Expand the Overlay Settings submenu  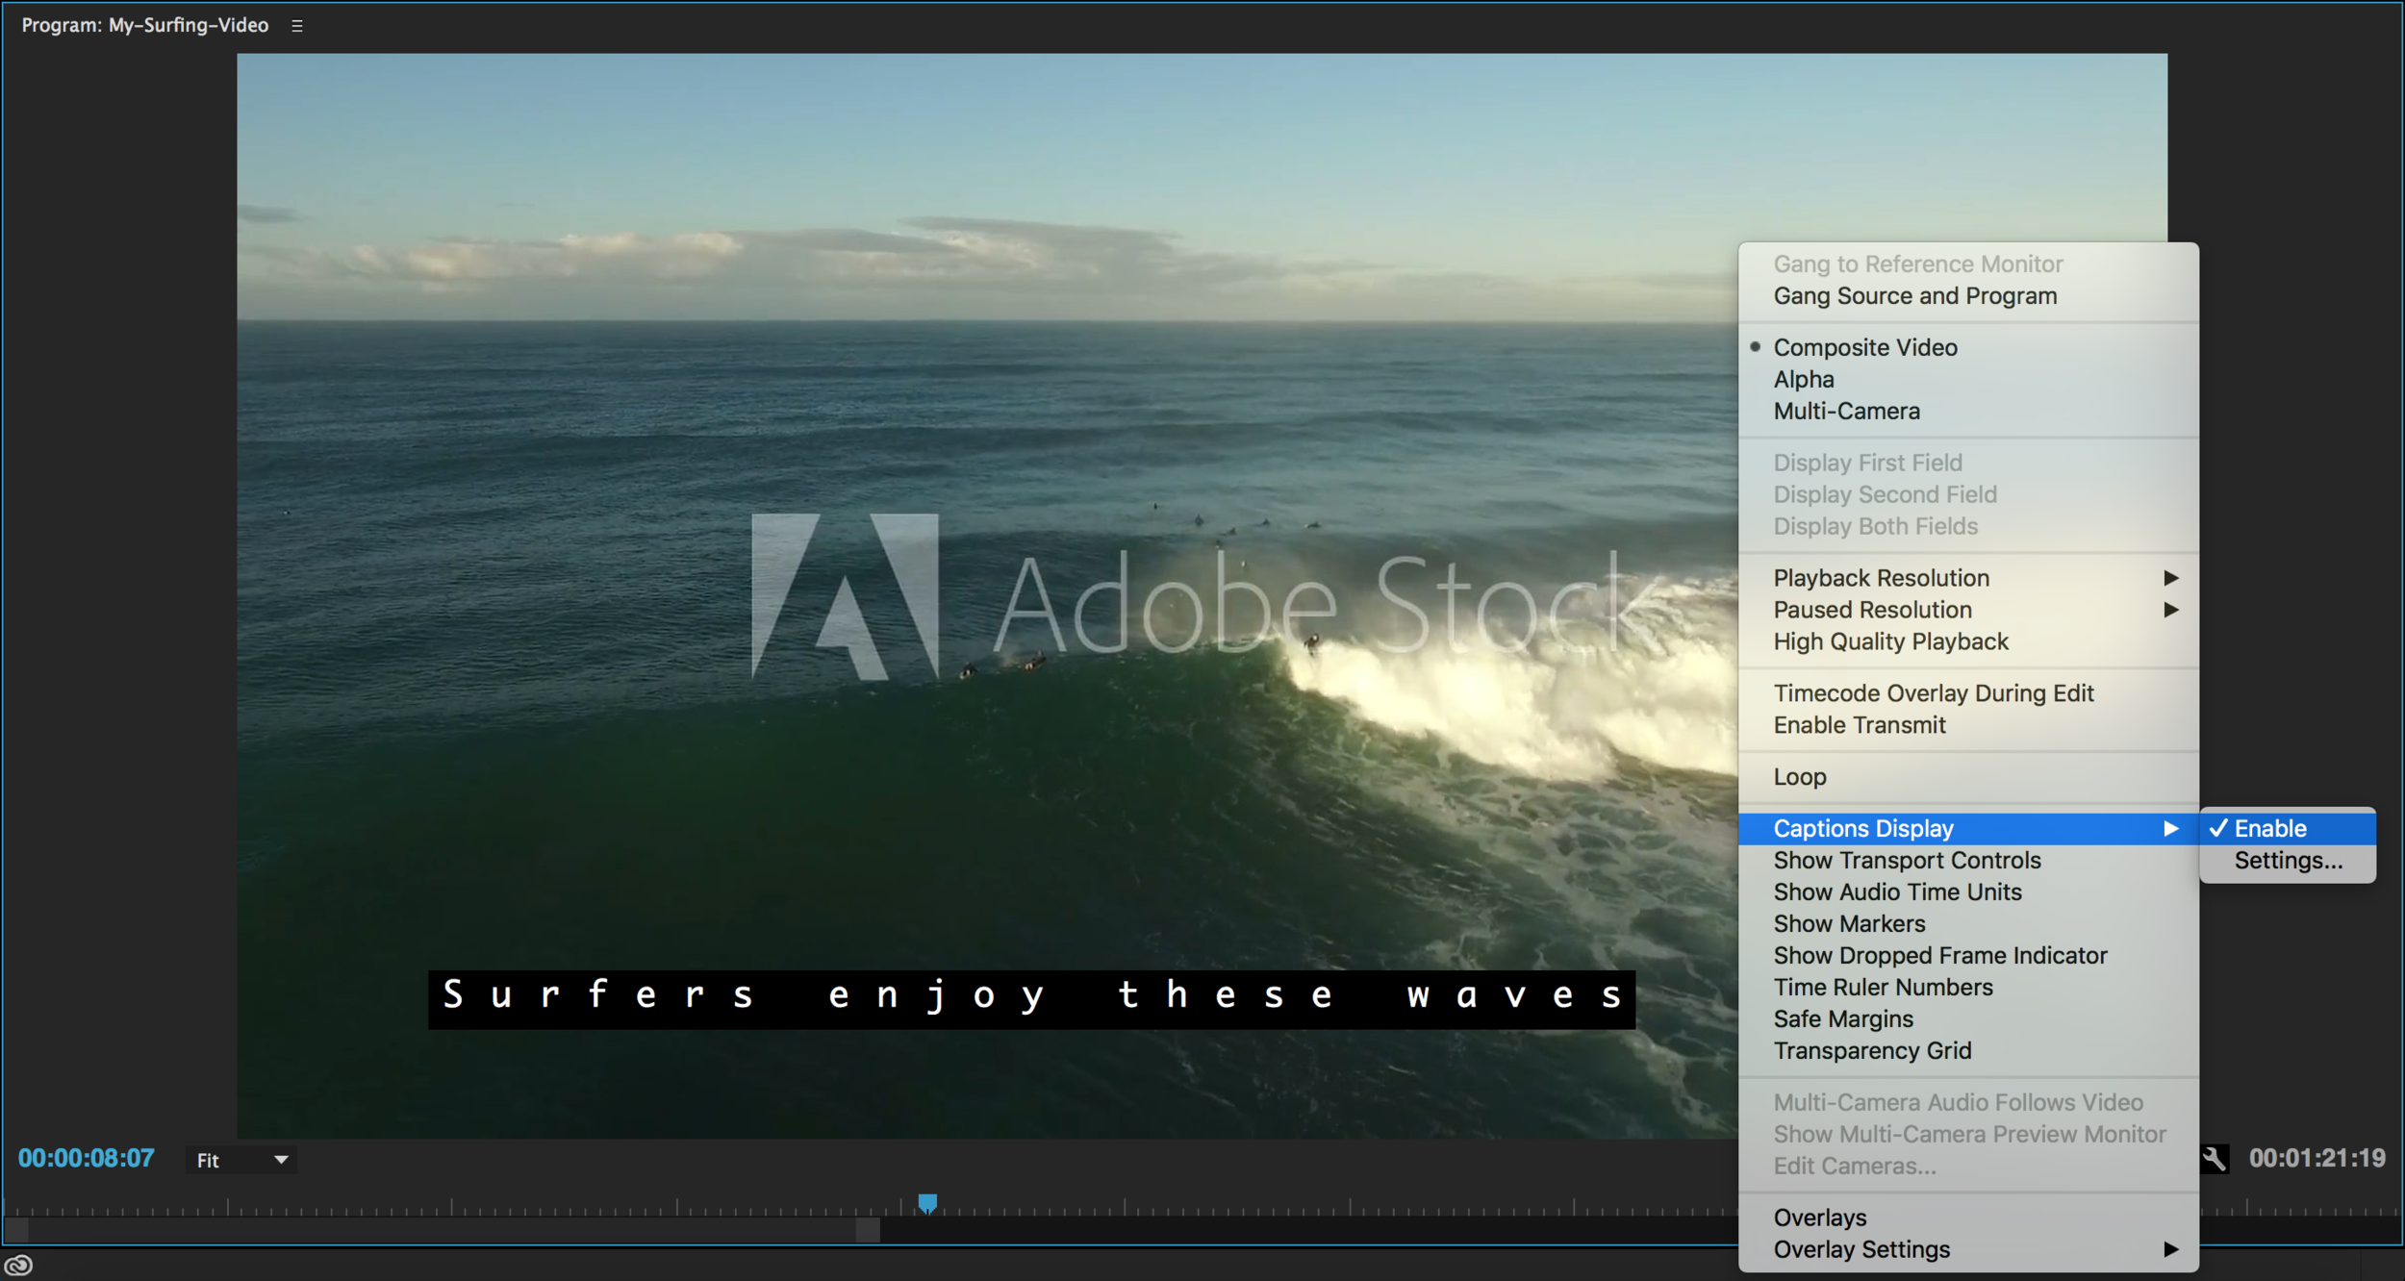coord(1968,1249)
